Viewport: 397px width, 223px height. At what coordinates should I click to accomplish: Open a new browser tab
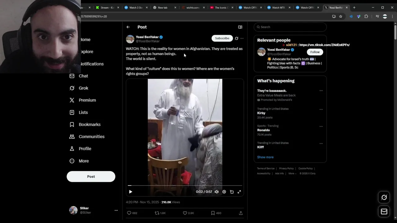tap(354, 7)
